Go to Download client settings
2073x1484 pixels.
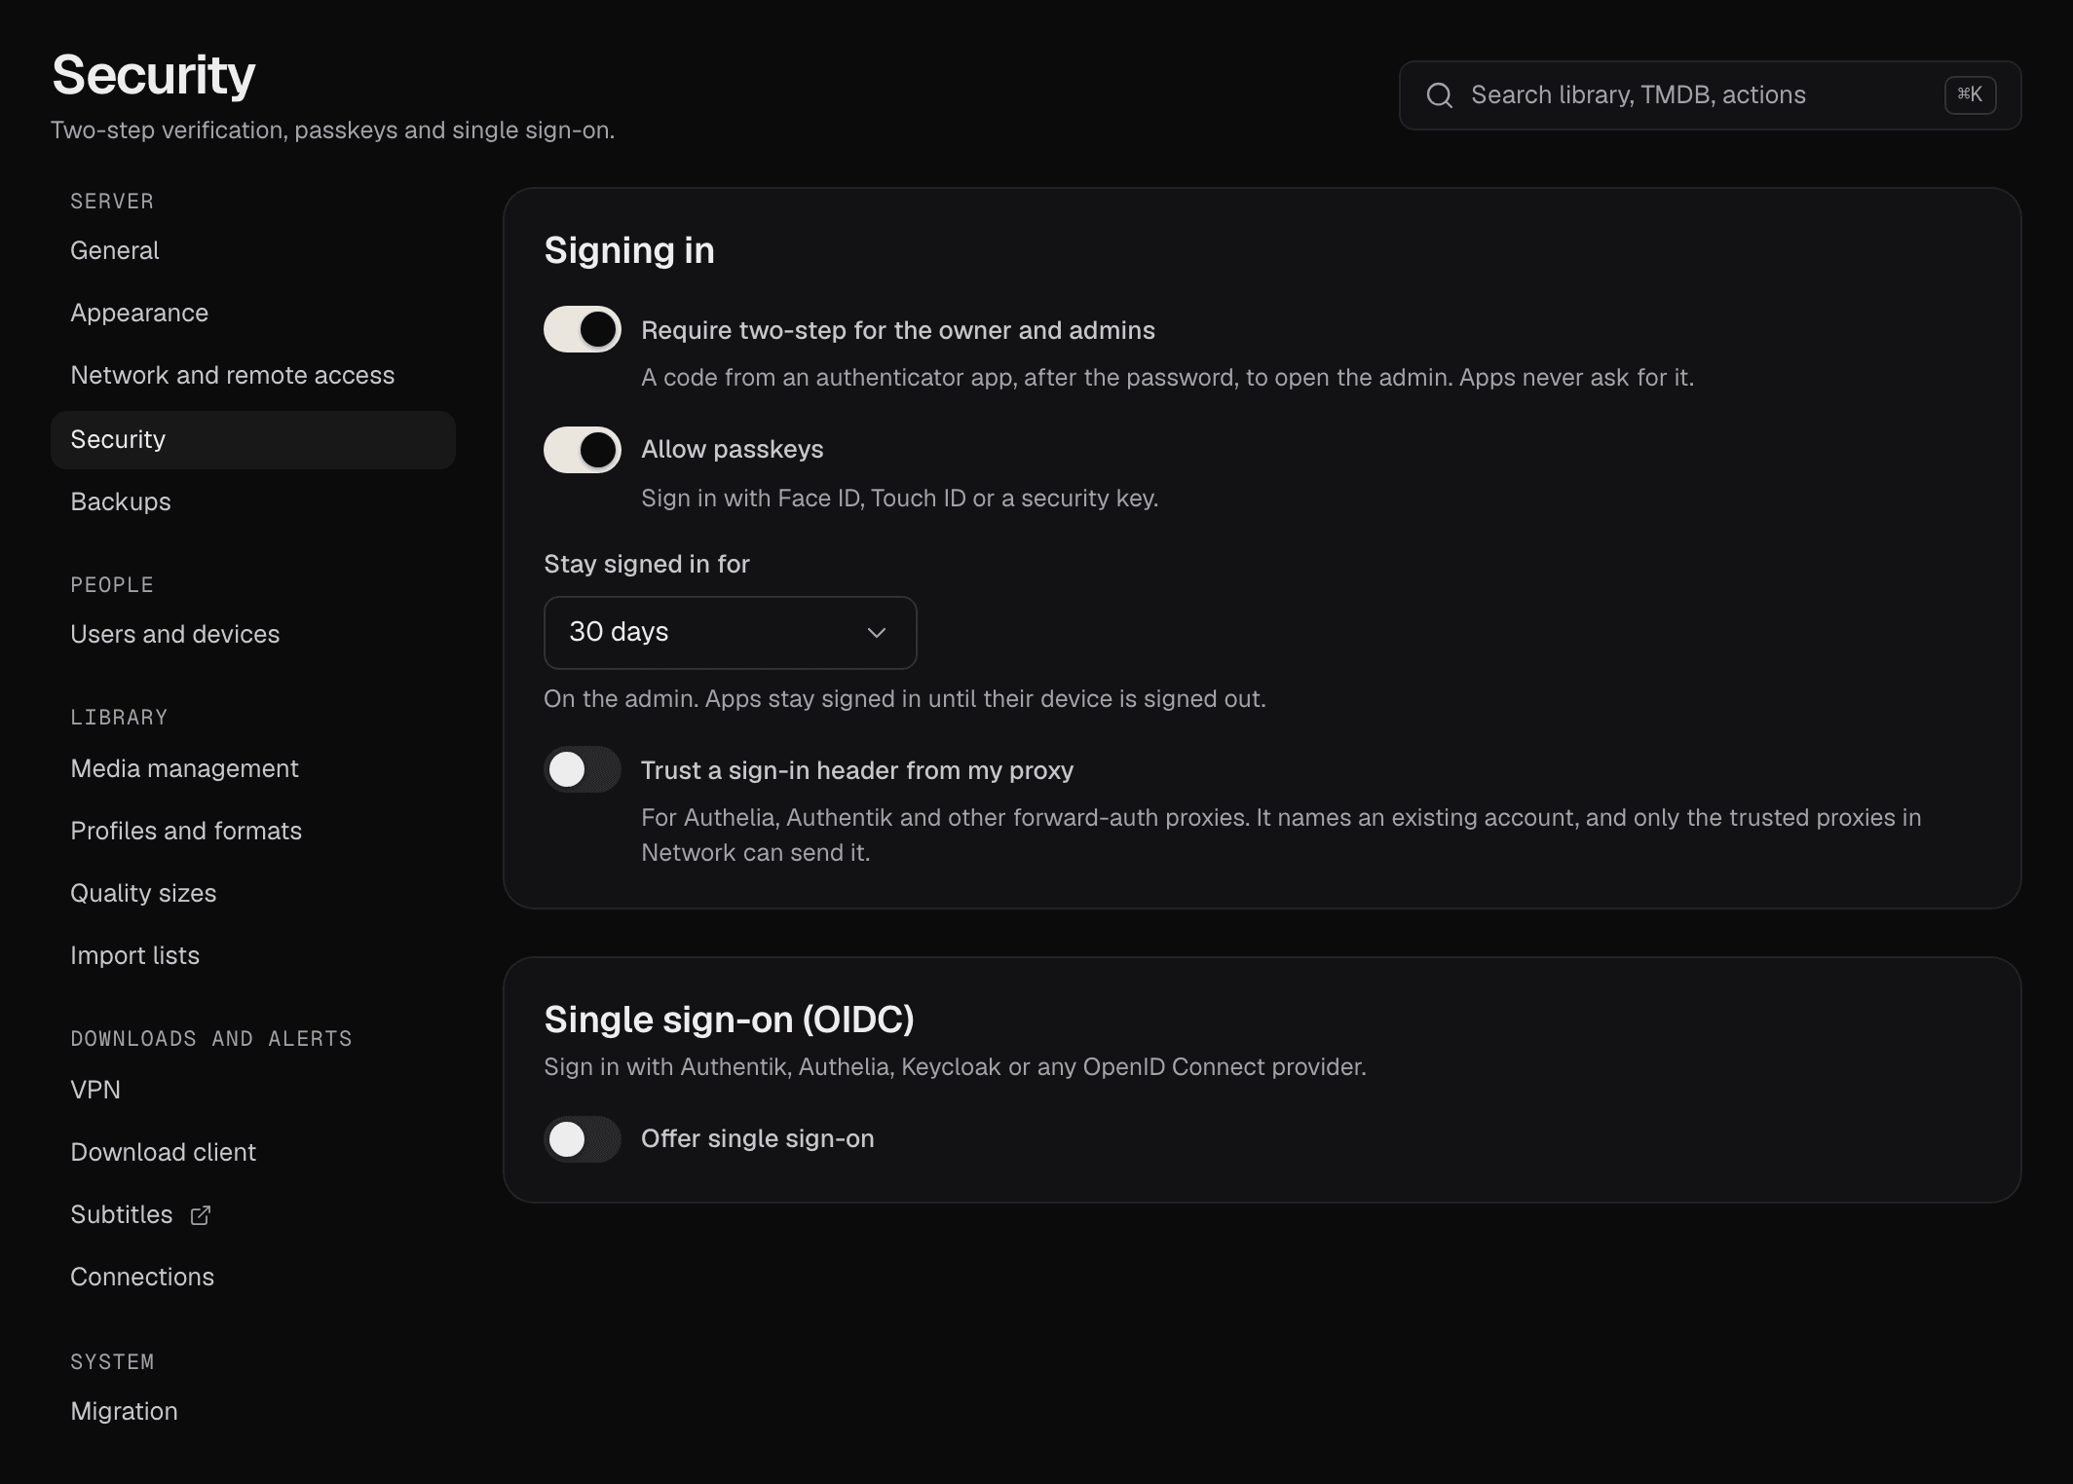coord(252,1153)
